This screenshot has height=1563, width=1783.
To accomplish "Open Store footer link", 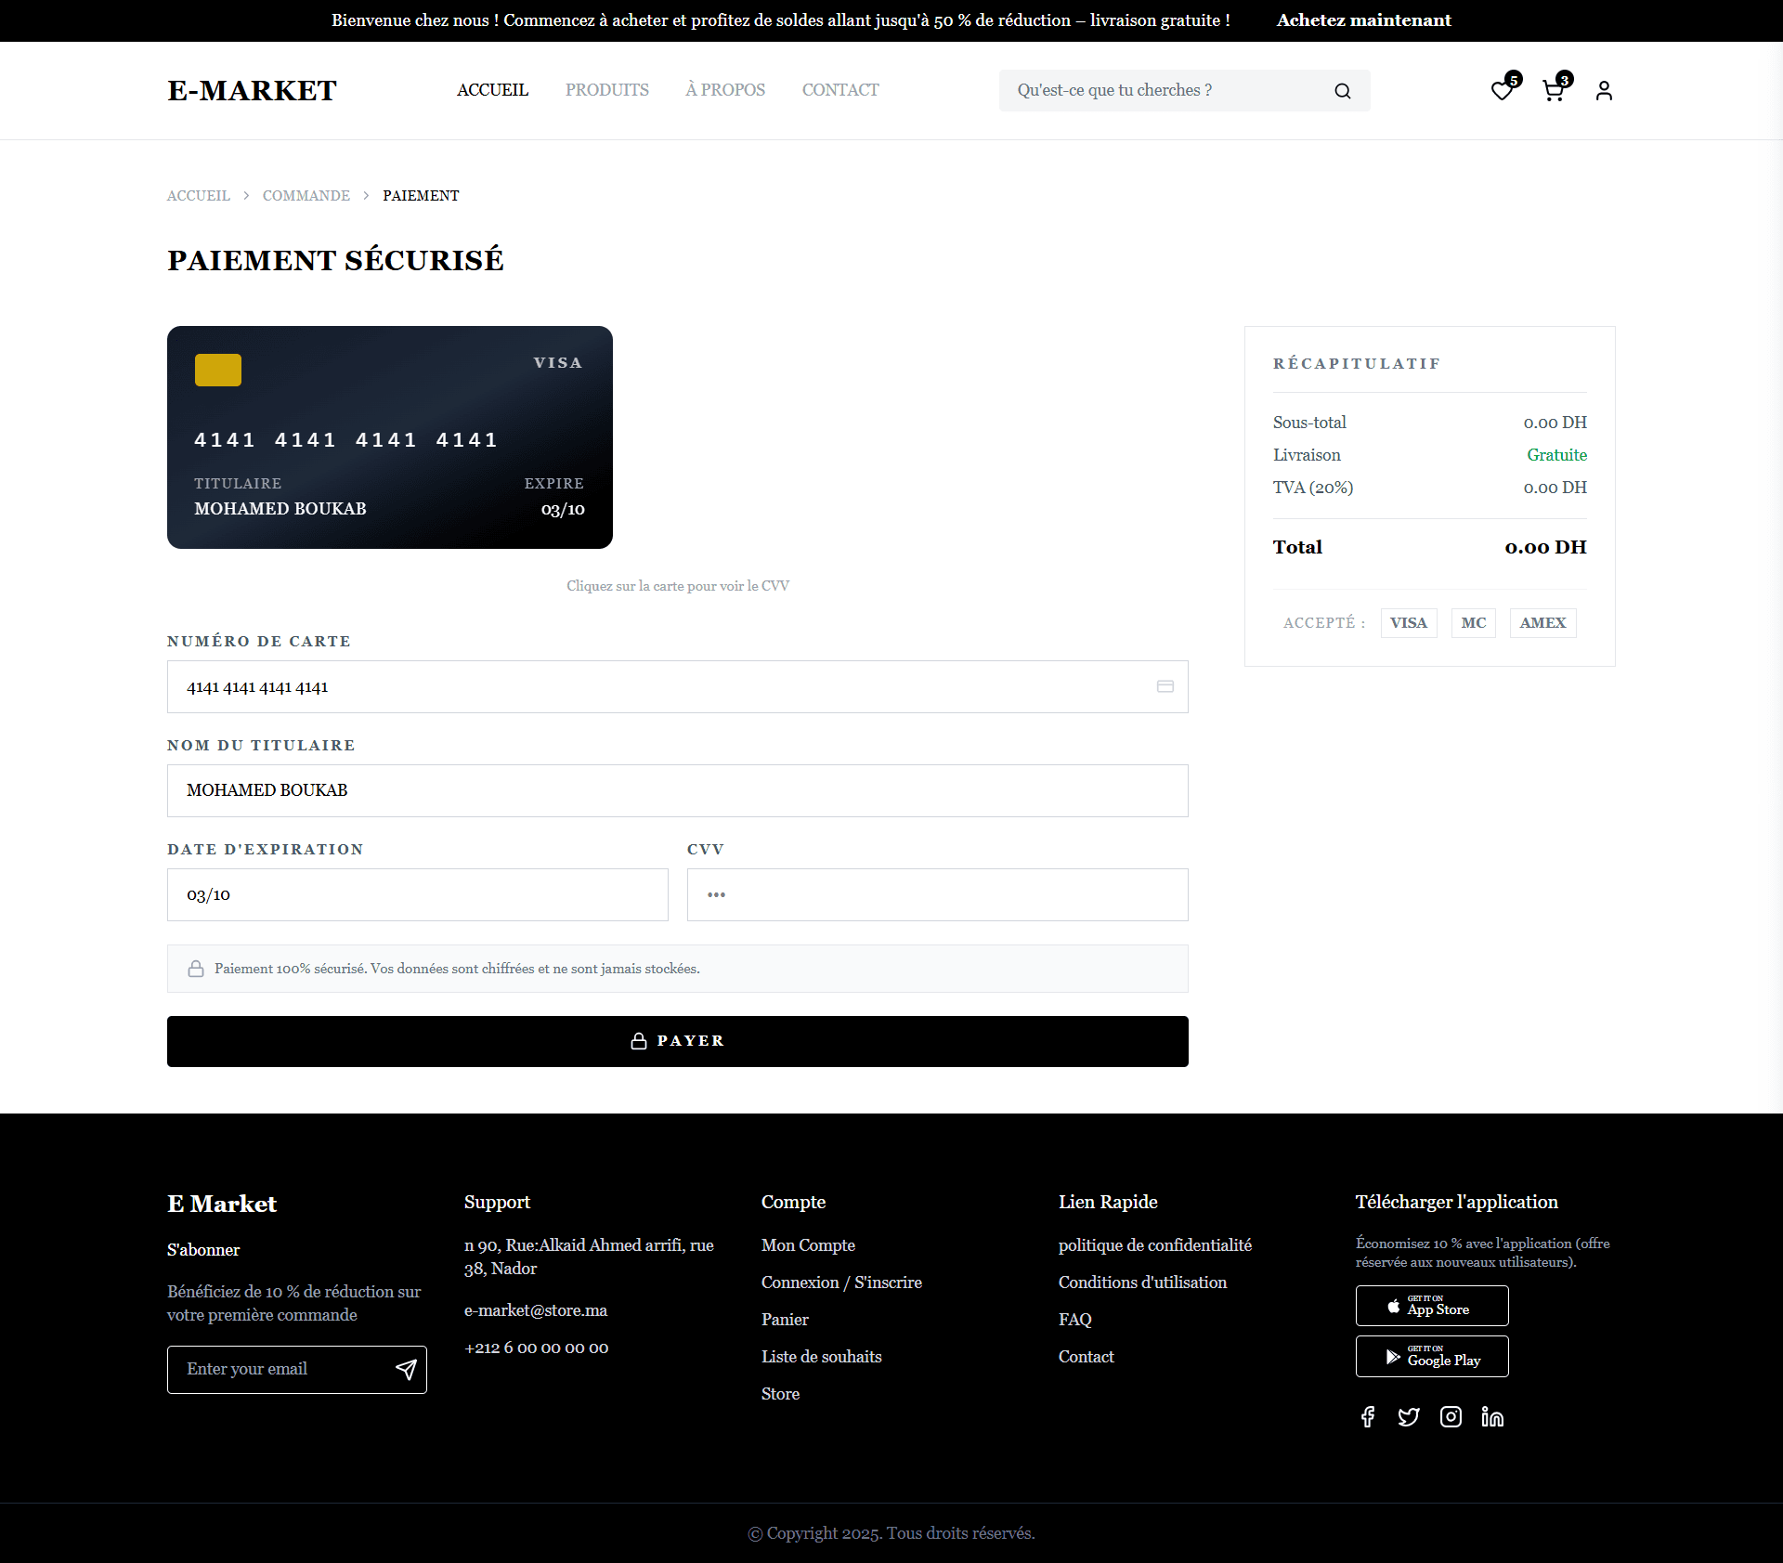I will (x=780, y=1394).
